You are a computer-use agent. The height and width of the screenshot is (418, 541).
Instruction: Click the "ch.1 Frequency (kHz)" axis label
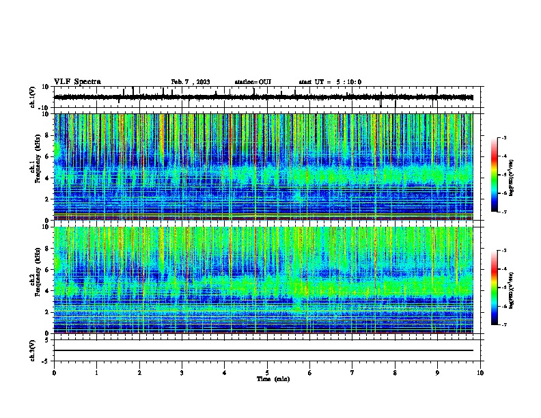tap(36, 158)
